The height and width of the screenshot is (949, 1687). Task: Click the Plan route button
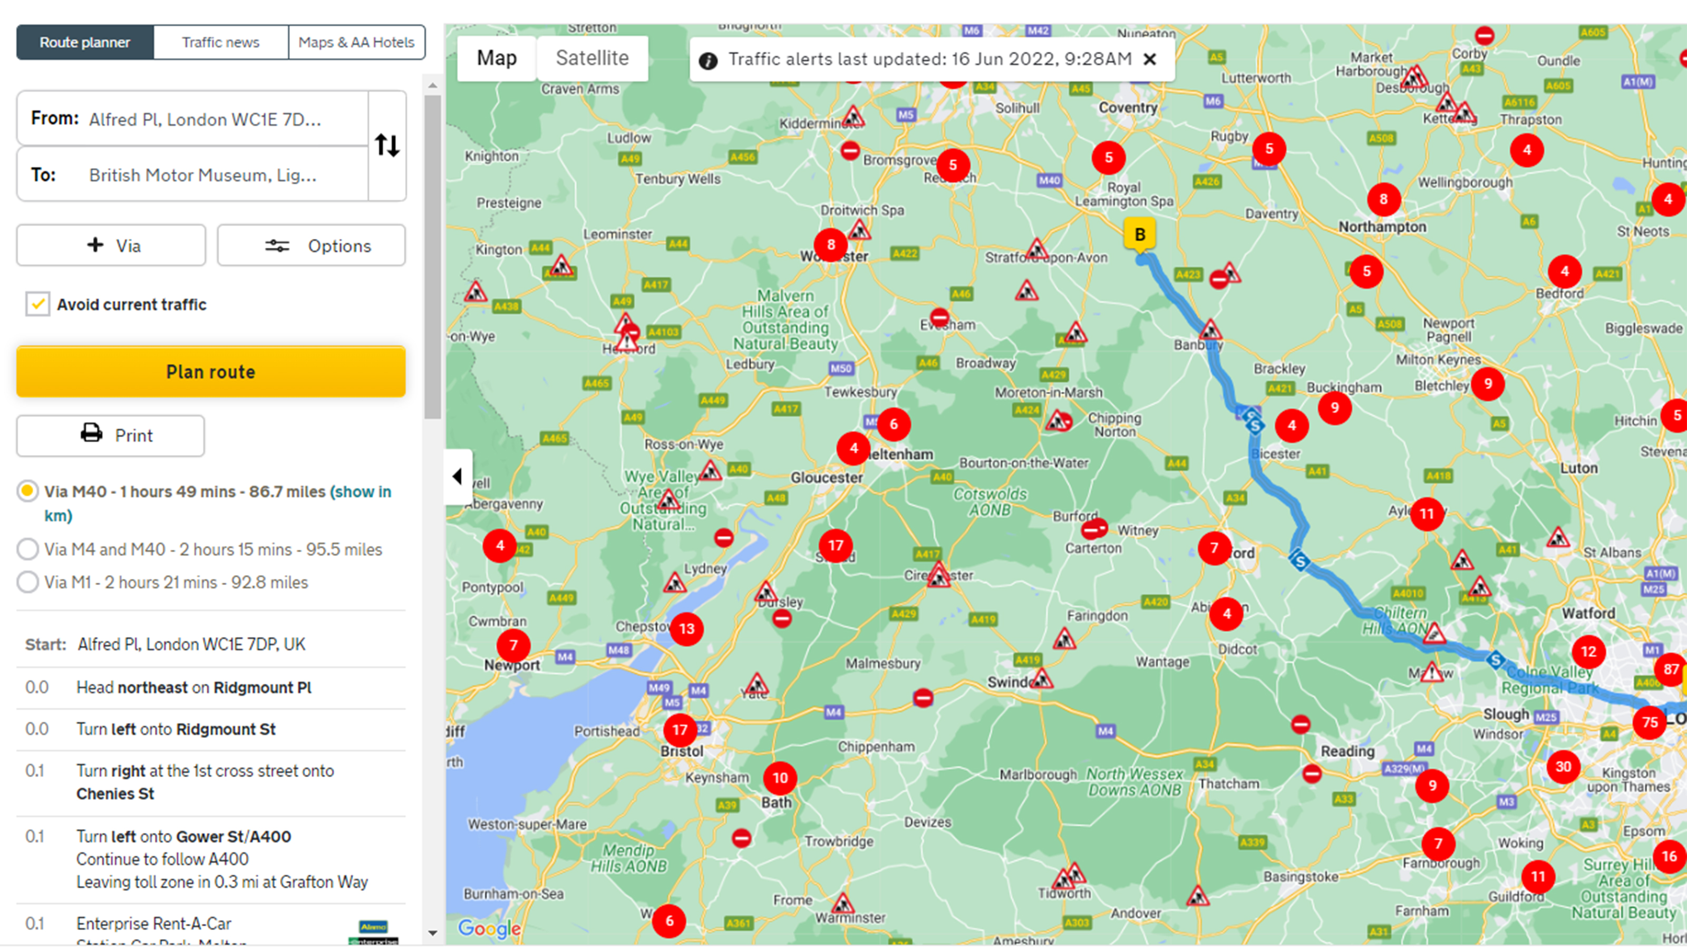pyautogui.click(x=211, y=371)
